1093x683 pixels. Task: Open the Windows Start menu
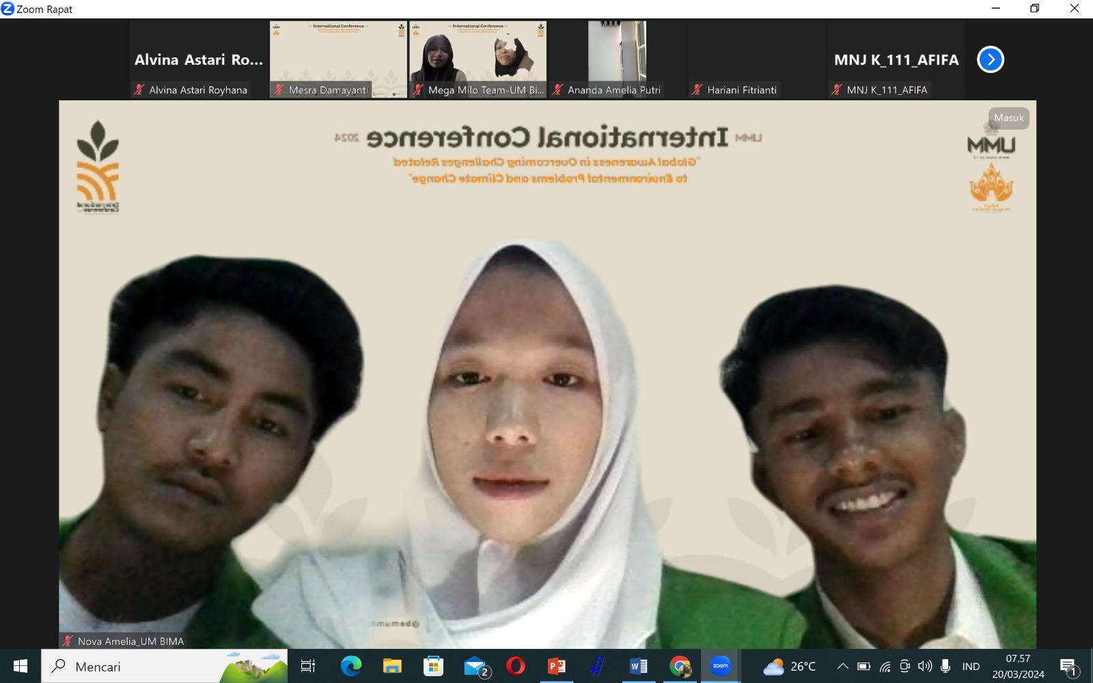tap(20, 667)
